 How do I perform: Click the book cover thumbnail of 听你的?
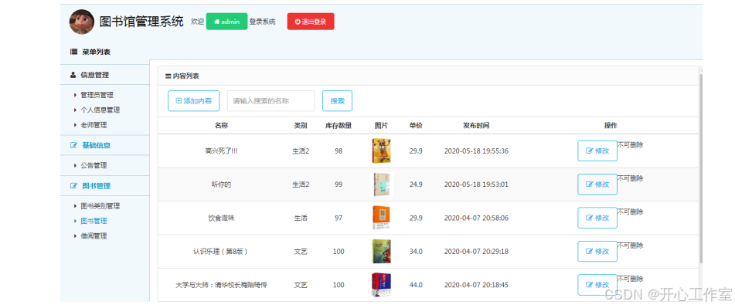tap(382, 184)
